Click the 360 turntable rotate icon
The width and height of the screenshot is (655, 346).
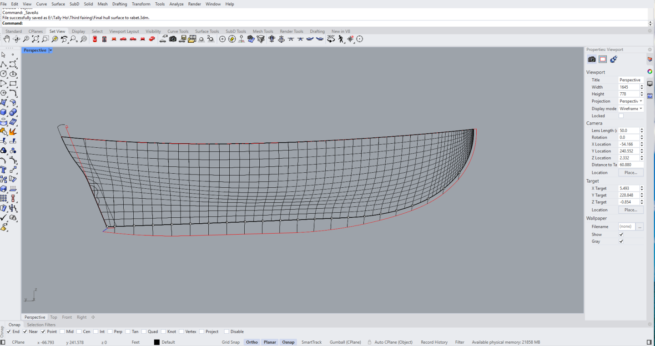click(x=331, y=40)
